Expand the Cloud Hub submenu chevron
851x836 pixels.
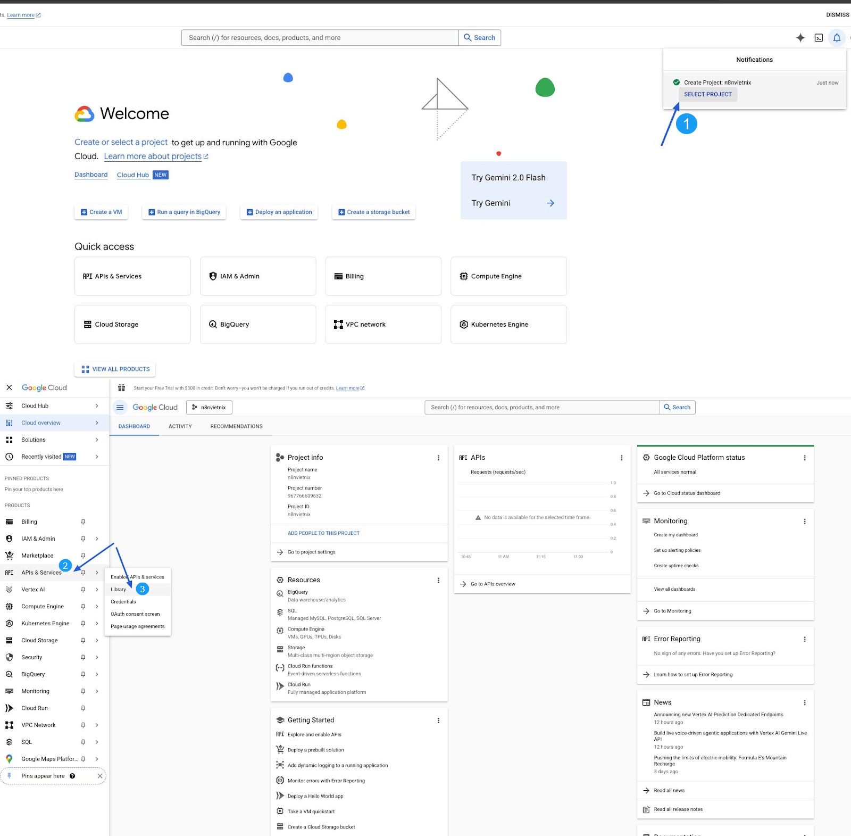(x=97, y=406)
